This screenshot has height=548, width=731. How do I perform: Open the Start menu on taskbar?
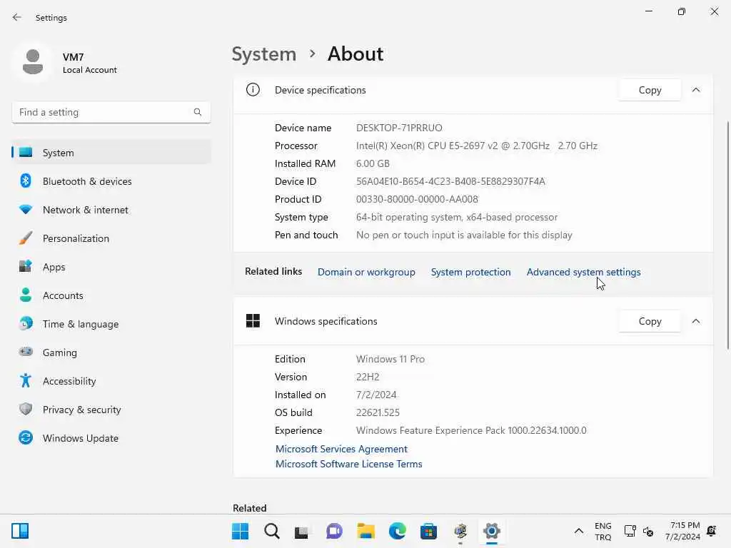(x=240, y=531)
